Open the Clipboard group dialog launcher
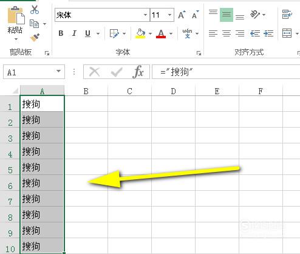Image resolution: width=300 pixels, height=254 pixels. [47, 53]
